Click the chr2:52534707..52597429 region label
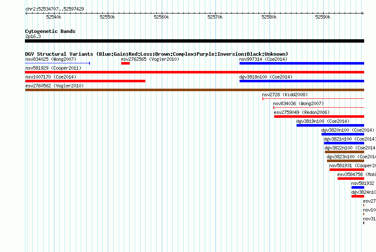376x252 pixels. [x=54, y=9]
